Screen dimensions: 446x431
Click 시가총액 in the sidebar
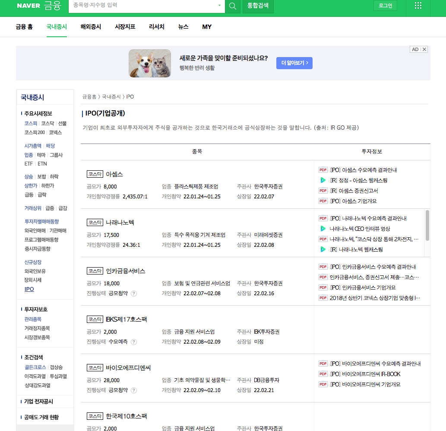[33, 146]
